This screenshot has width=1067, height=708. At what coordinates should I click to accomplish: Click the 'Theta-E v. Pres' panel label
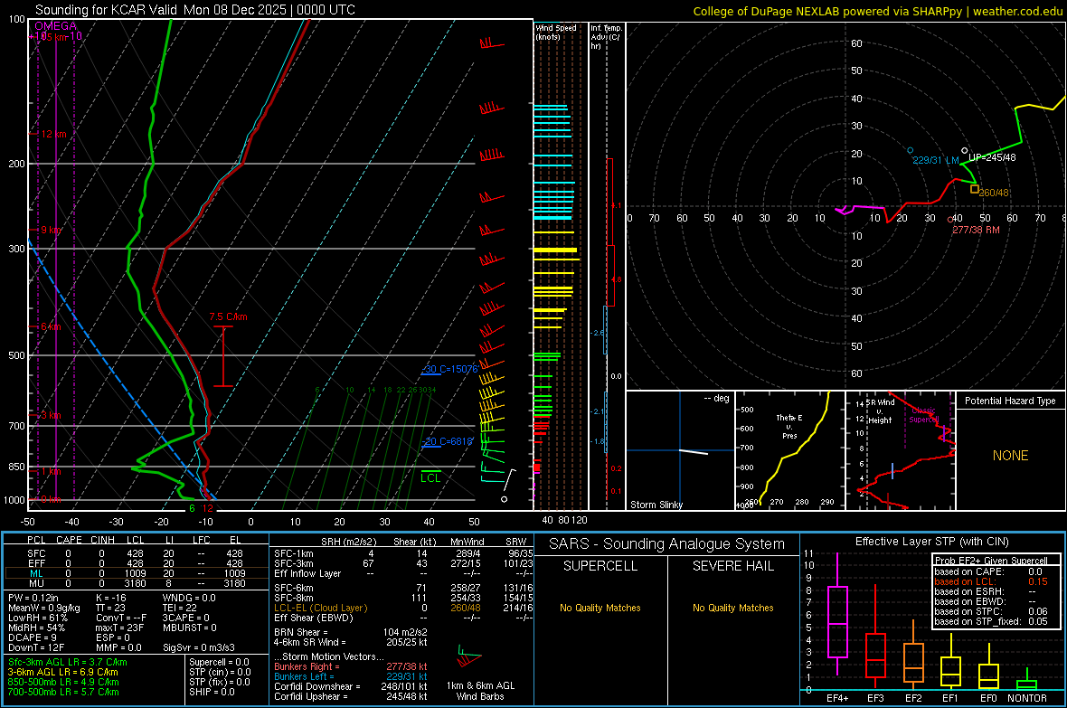pos(789,426)
